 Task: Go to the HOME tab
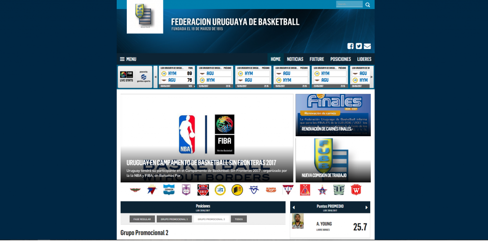pos(275,59)
